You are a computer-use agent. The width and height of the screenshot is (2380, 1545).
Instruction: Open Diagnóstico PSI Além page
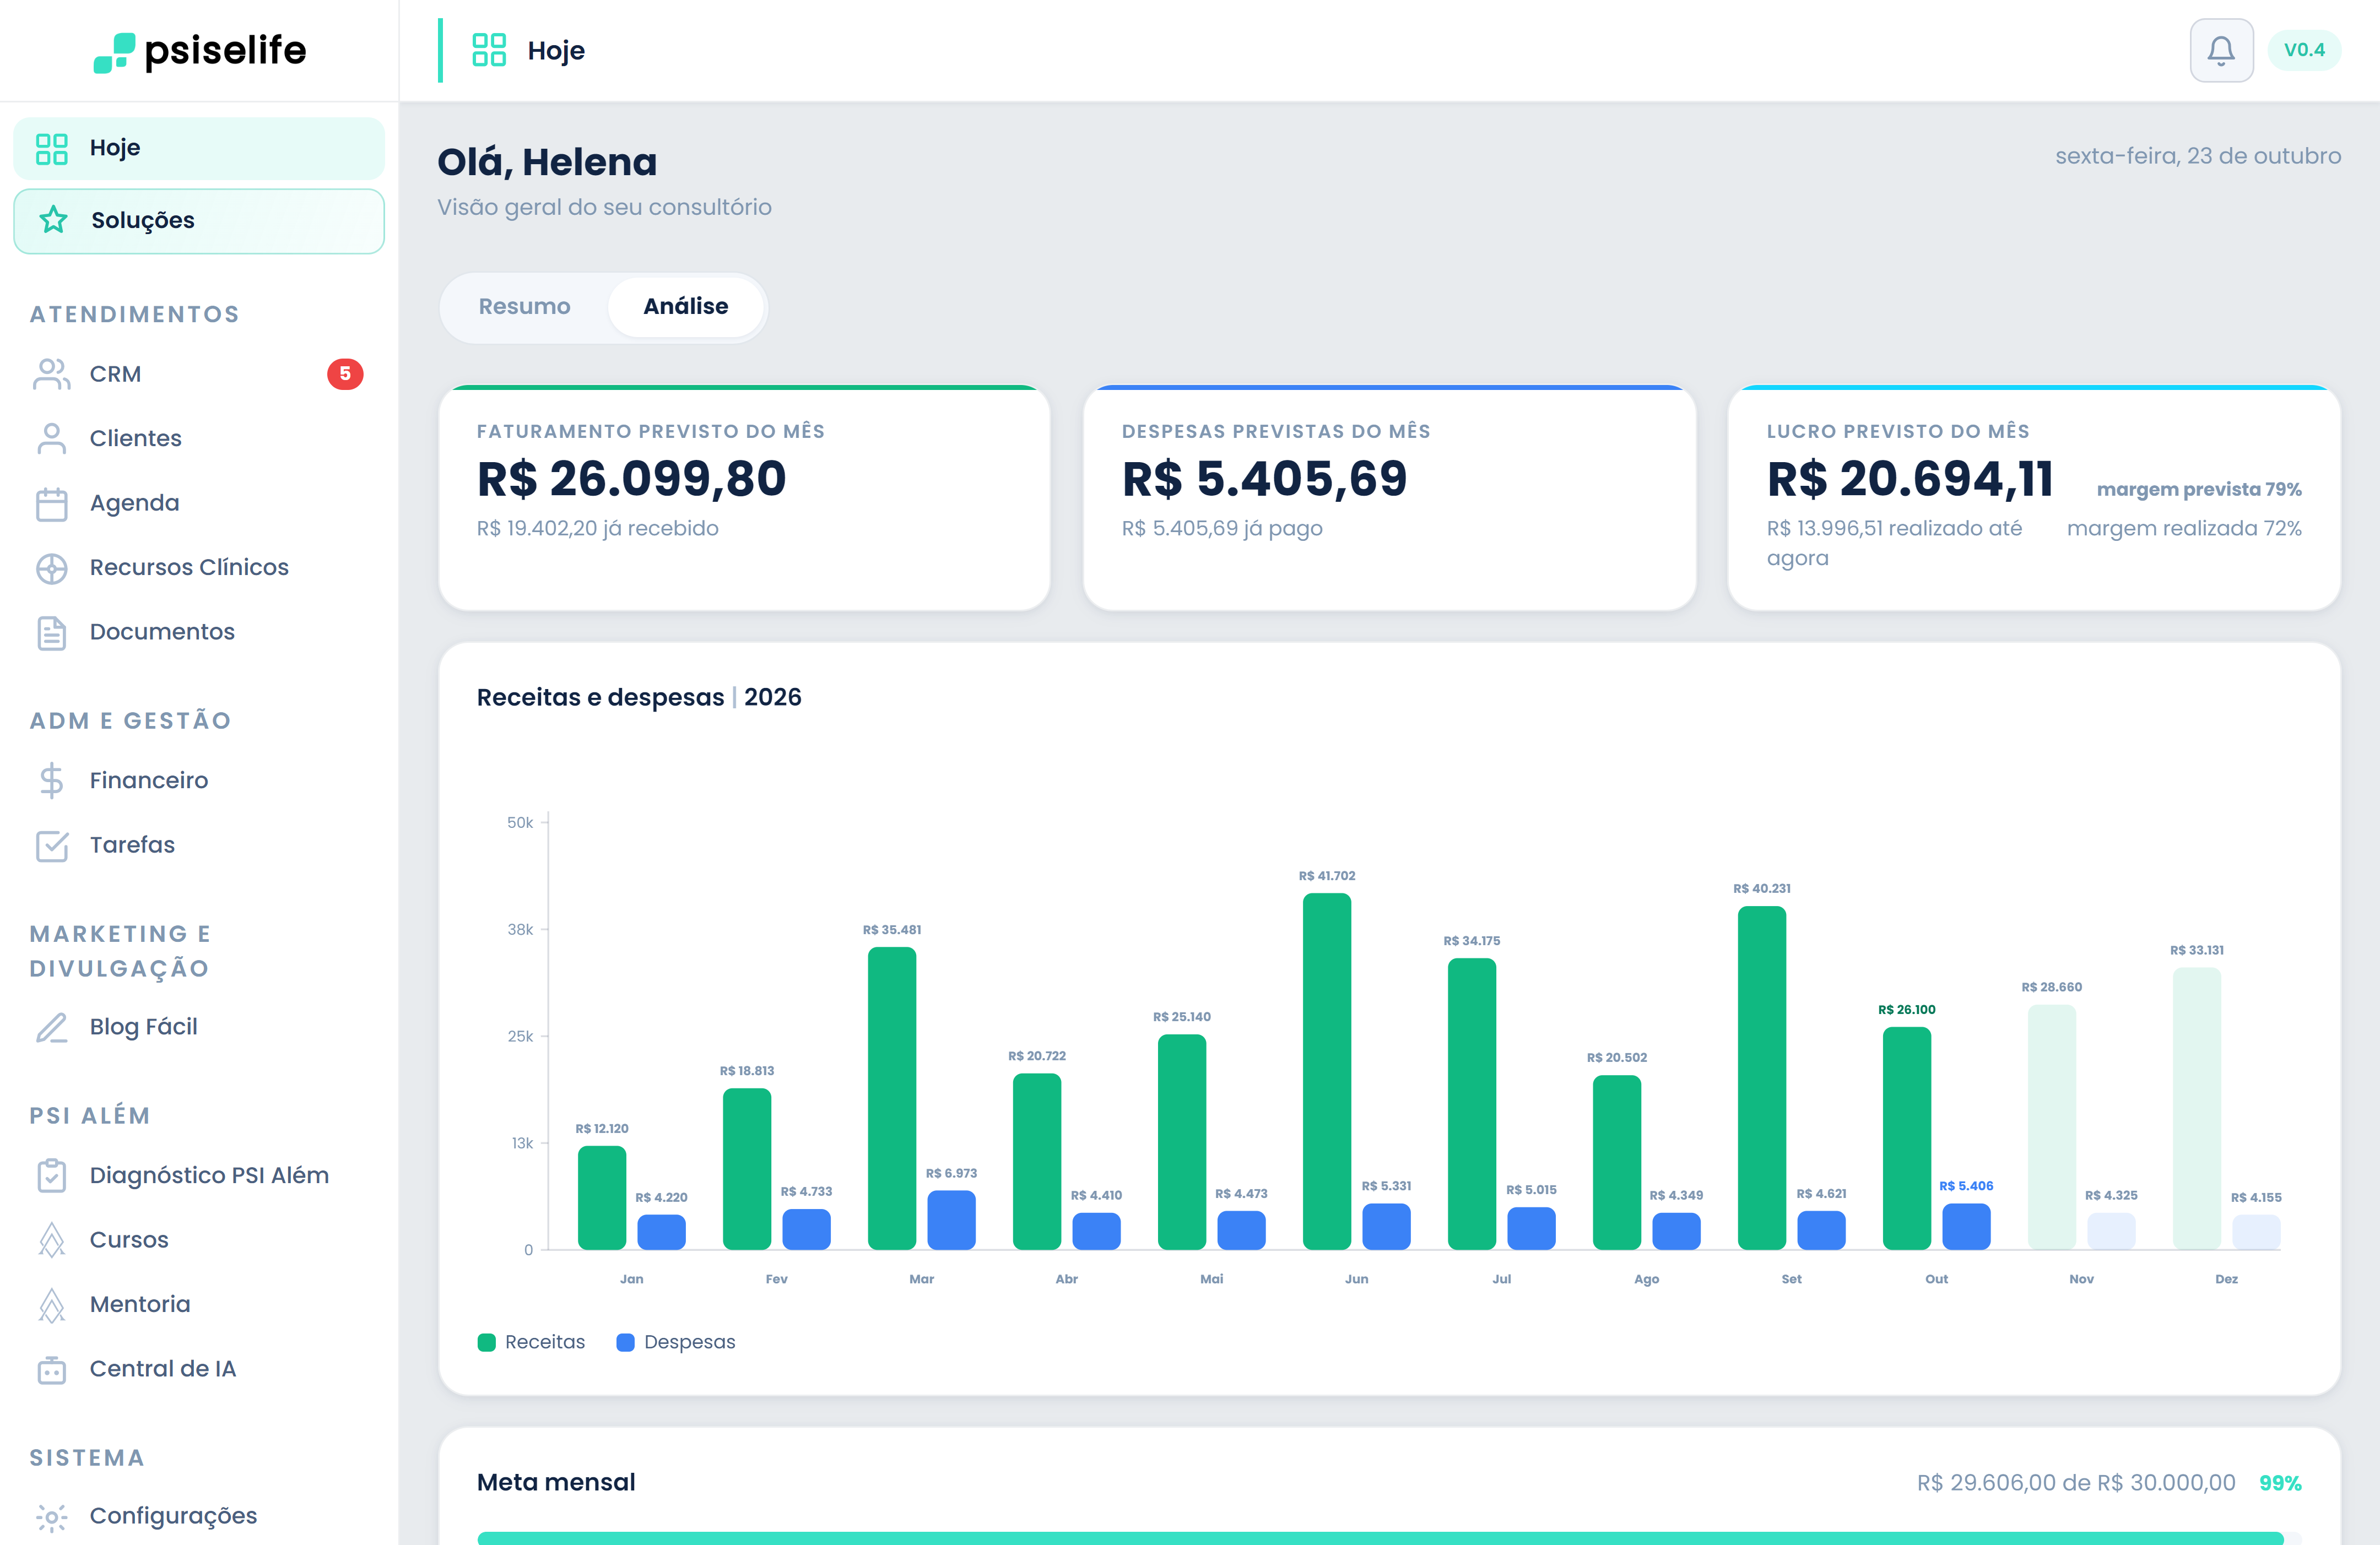pos(199,1175)
